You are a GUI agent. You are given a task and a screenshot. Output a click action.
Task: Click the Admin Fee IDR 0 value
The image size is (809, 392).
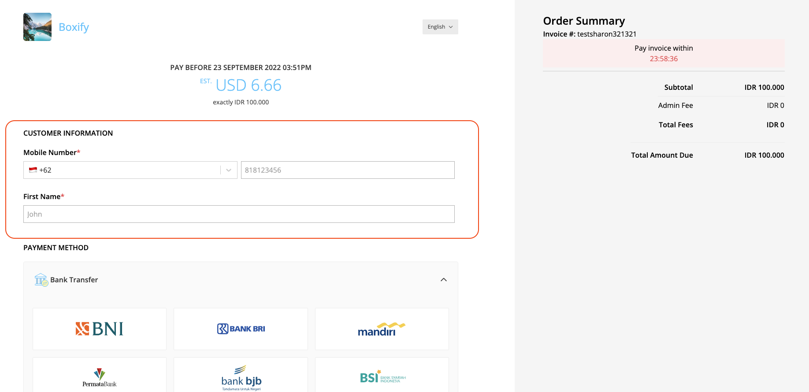776,105
